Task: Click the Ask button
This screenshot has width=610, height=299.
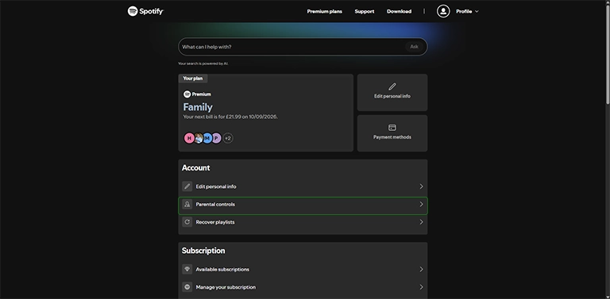Action: coord(415,47)
